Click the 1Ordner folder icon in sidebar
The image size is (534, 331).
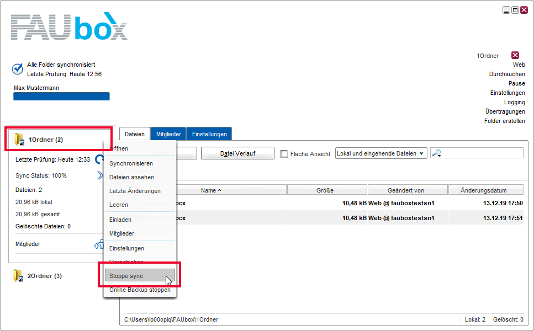click(19, 140)
